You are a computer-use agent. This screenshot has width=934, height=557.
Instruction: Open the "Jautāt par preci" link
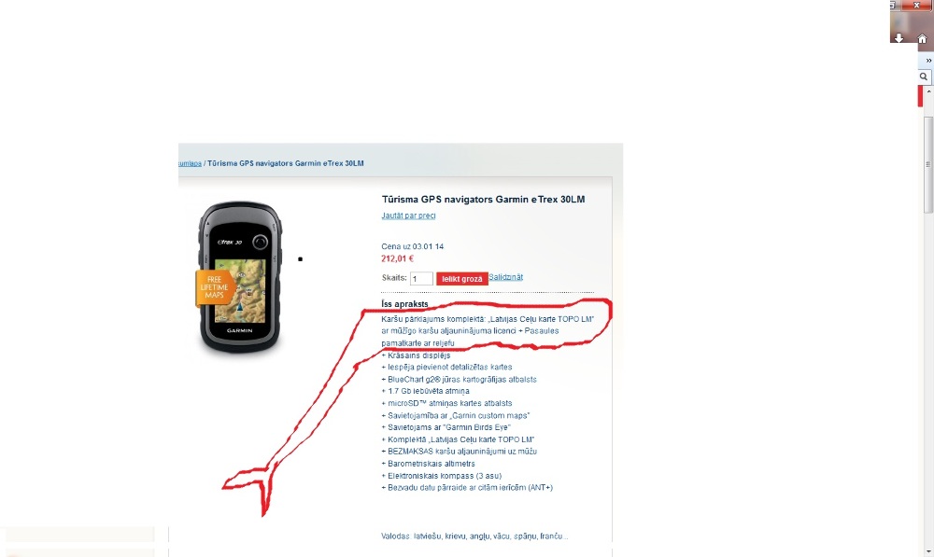click(409, 216)
